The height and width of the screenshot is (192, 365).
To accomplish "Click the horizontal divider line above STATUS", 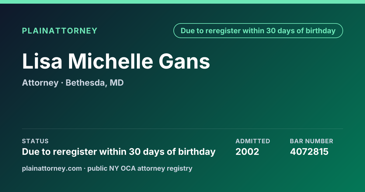I will point(182,129).
